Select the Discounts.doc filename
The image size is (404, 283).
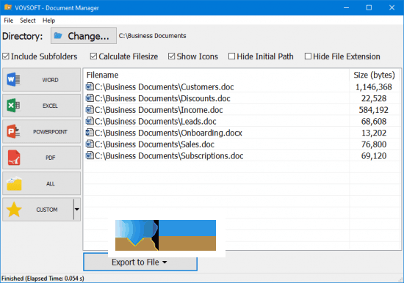pyautogui.click(x=162, y=98)
